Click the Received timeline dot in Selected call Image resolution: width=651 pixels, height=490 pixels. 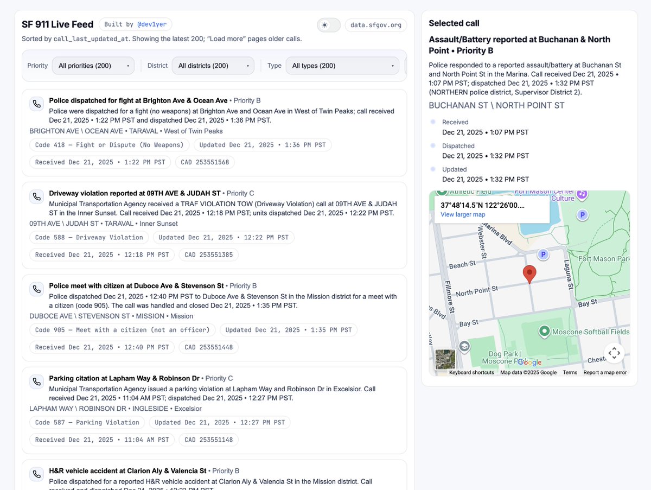click(432, 122)
